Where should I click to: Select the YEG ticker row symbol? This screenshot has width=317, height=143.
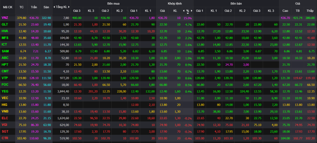[5, 91]
